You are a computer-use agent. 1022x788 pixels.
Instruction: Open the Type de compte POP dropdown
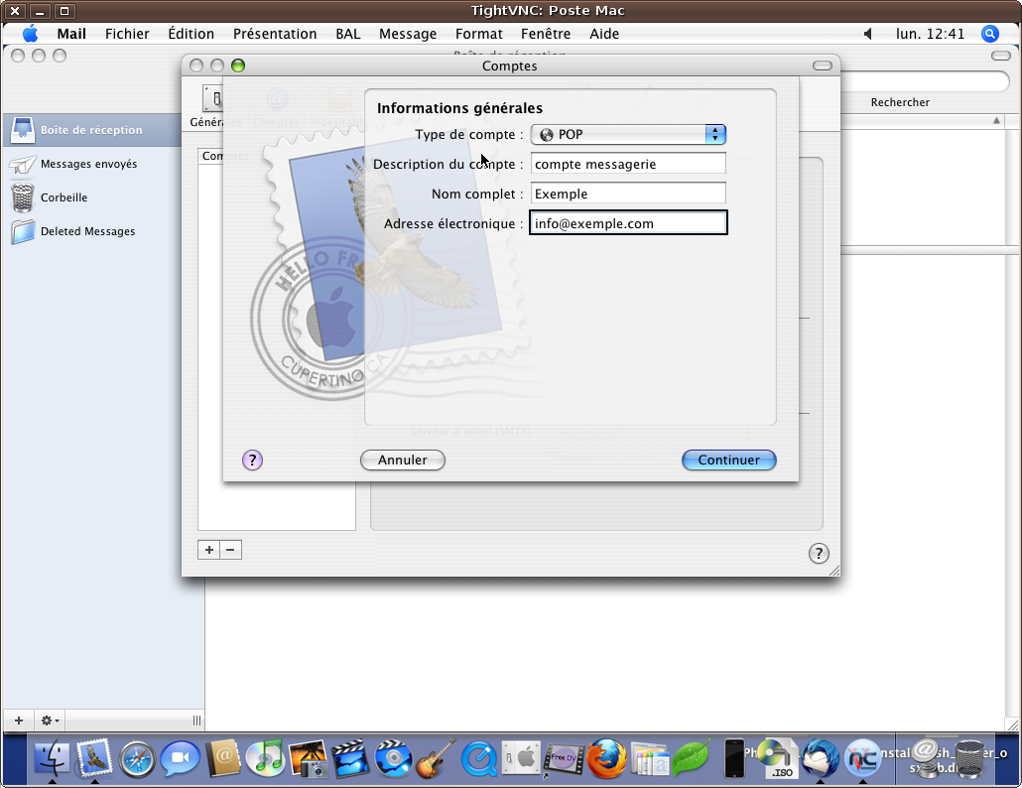coord(628,134)
